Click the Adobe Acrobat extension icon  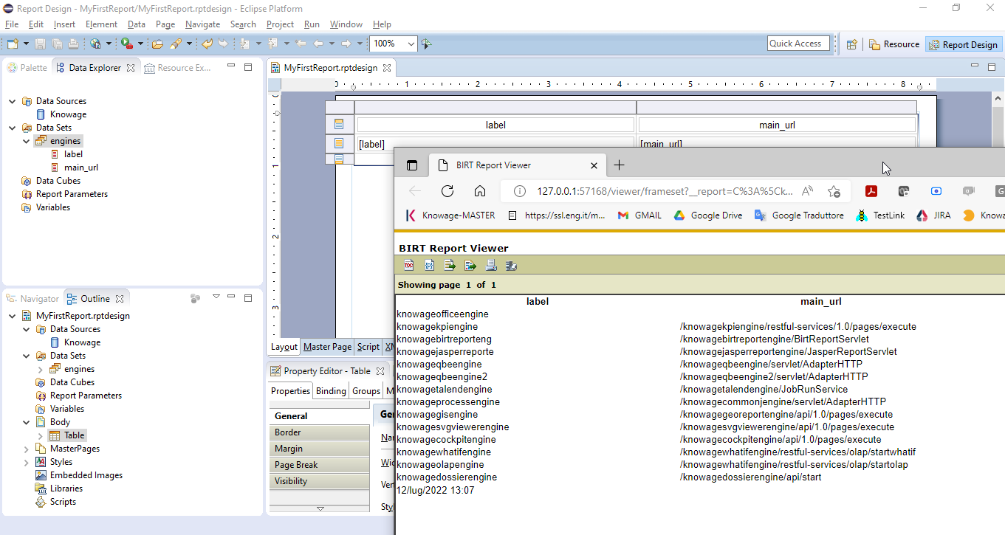point(871,191)
